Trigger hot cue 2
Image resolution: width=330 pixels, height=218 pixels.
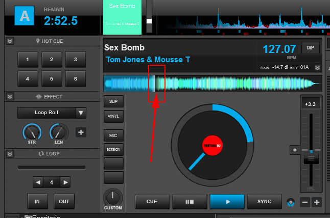(x=52, y=60)
